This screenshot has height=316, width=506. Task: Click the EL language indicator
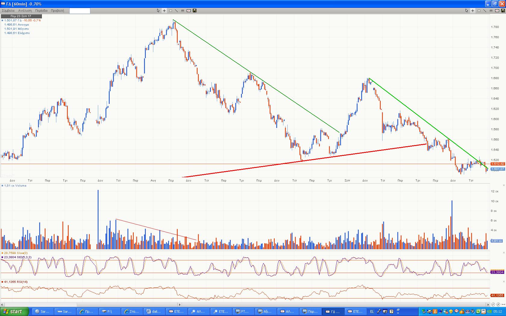click(372, 311)
